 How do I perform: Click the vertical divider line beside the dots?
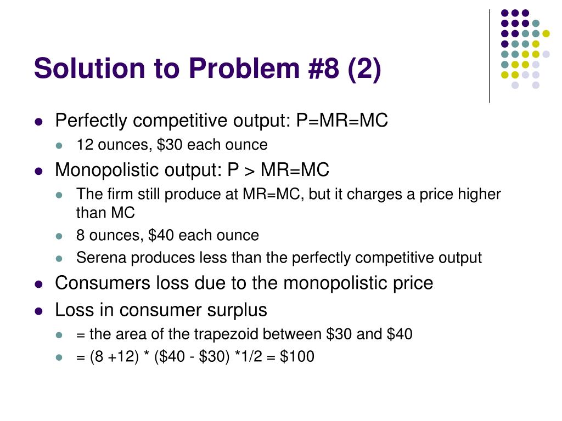pos(489,56)
